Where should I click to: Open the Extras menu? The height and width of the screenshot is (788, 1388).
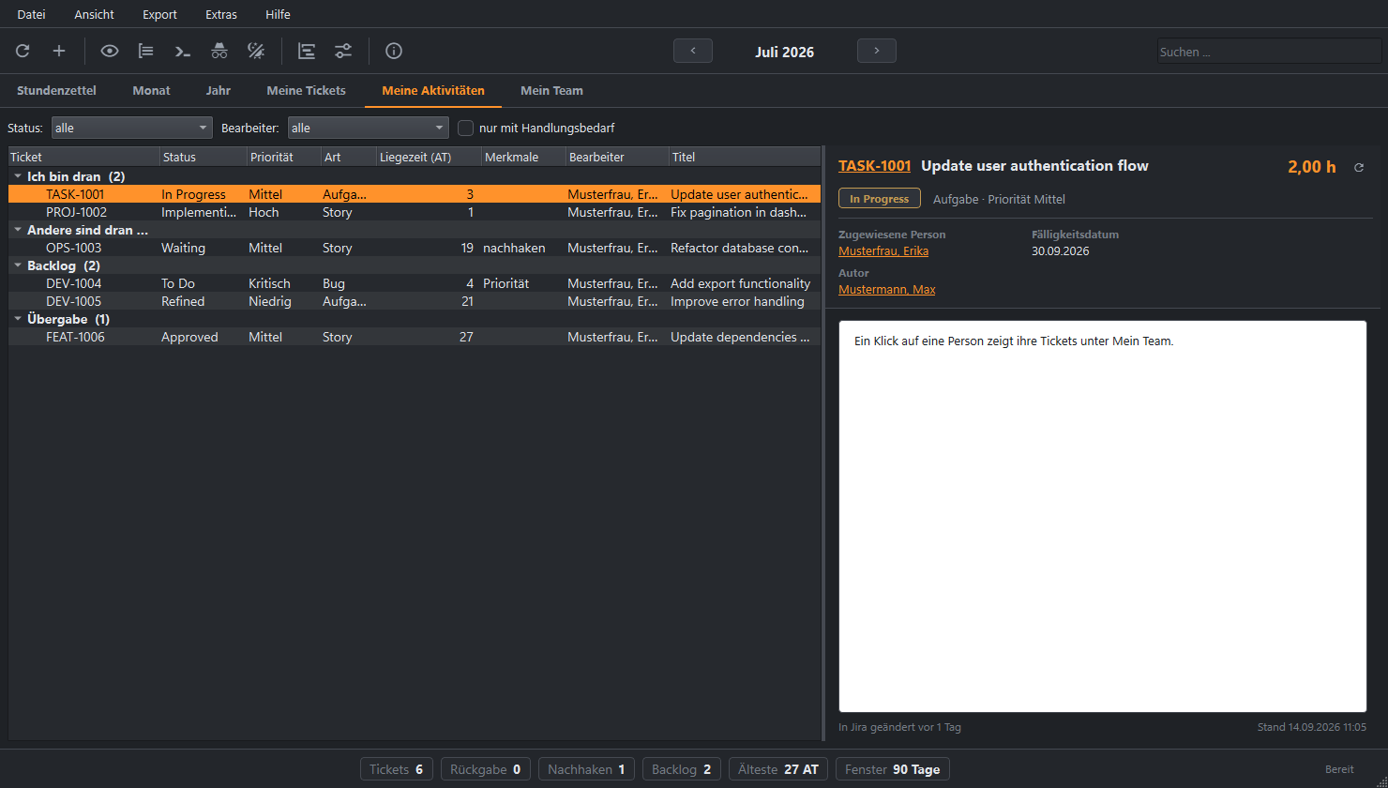pos(221,14)
